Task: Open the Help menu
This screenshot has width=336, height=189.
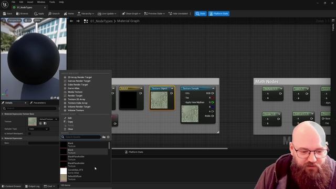Action: [x=61, y=2]
